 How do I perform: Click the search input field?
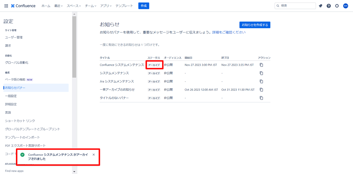click(297, 6)
